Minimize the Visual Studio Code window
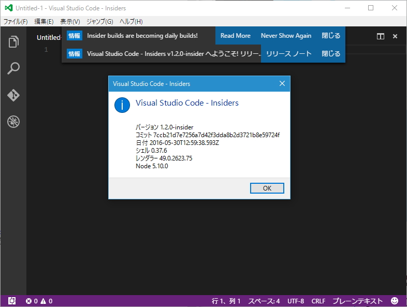This screenshot has width=407, height=307. pyautogui.click(x=347, y=8)
